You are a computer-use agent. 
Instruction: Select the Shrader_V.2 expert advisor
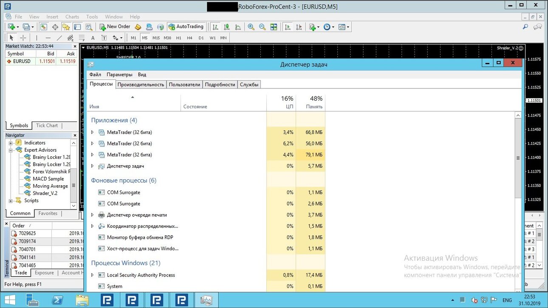pyautogui.click(x=45, y=193)
